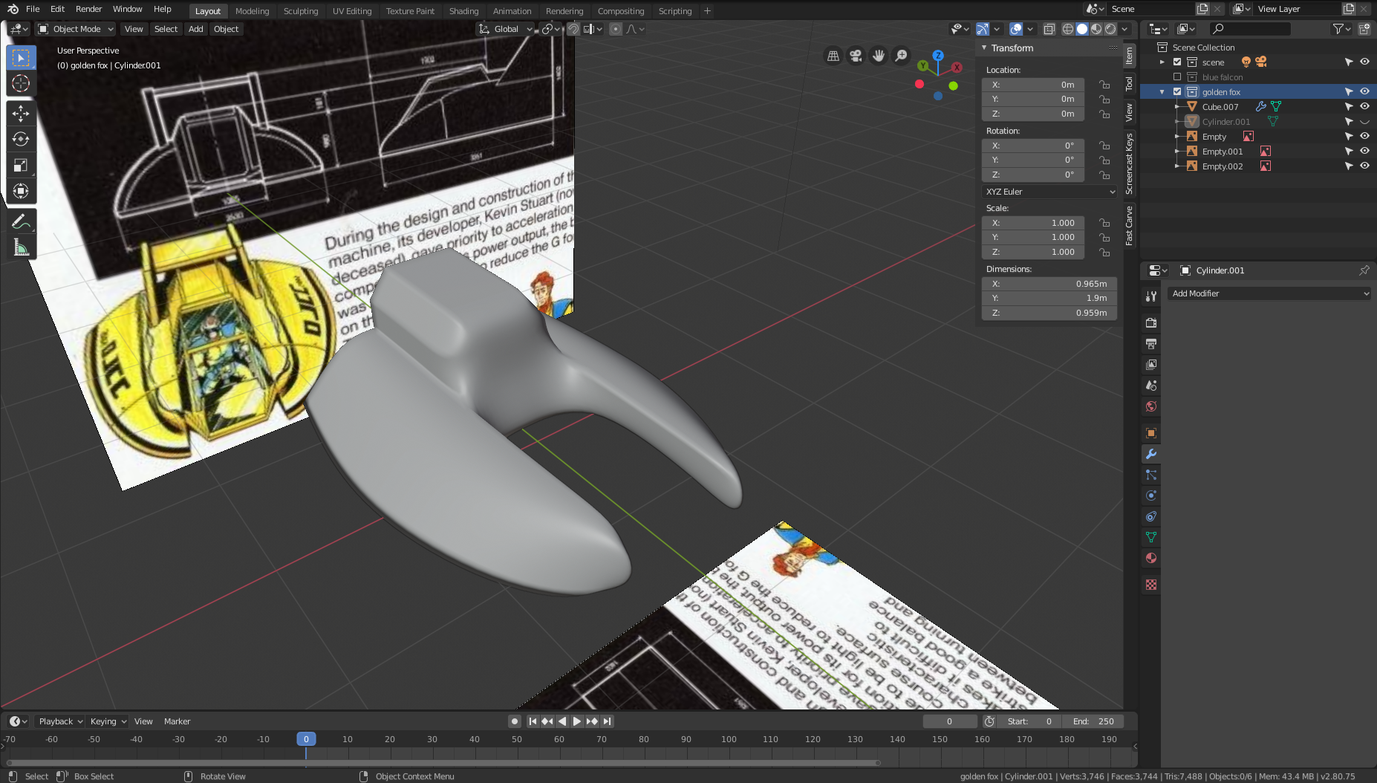Enable the blue falcon collection checkbox
The width and height of the screenshot is (1377, 783).
coord(1177,77)
